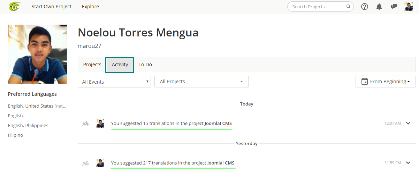
Task: Open the From Beginning date dropdown
Action: point(386,82)
